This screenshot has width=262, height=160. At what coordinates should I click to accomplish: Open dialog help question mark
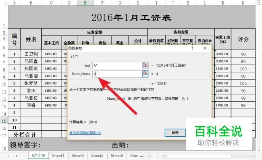(192, 48)
